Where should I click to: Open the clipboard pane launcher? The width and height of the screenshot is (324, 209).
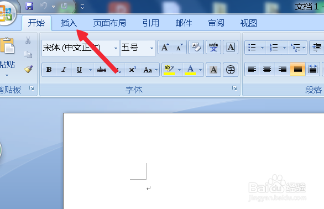tap(32, 88)
